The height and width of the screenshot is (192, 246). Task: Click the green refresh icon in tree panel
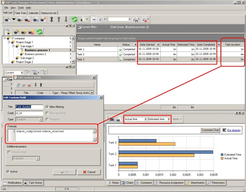click(x=39, y=32)
